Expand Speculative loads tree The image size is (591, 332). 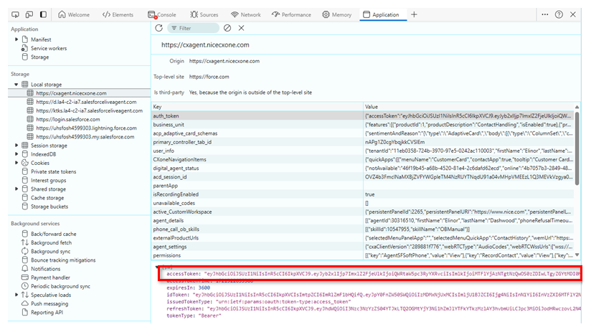(16, 295)
